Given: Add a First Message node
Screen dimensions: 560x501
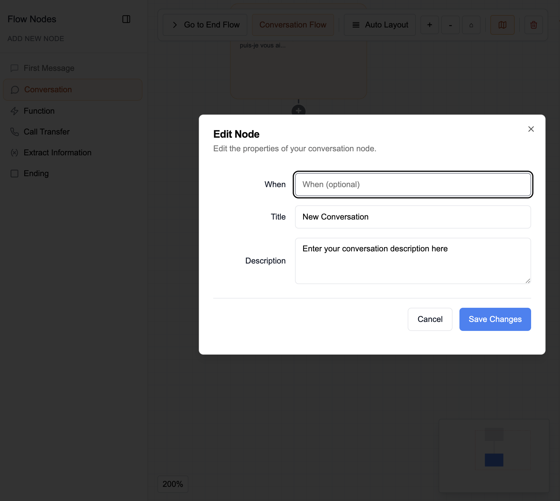Looking at the screenshot, I should 49,68.
